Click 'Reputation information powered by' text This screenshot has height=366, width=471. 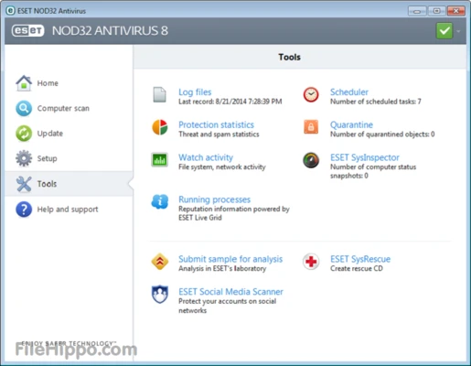coord(234,209)
